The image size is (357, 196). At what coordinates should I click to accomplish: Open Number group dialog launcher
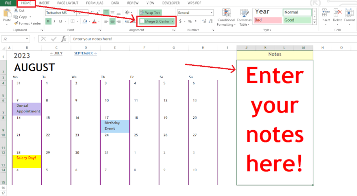(213, 30)
